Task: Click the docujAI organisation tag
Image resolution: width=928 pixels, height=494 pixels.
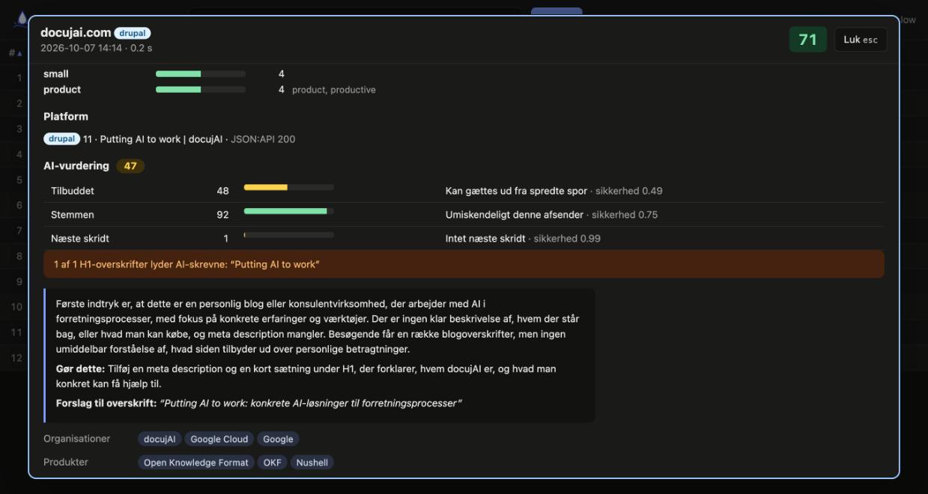Action: coord(160,439)
